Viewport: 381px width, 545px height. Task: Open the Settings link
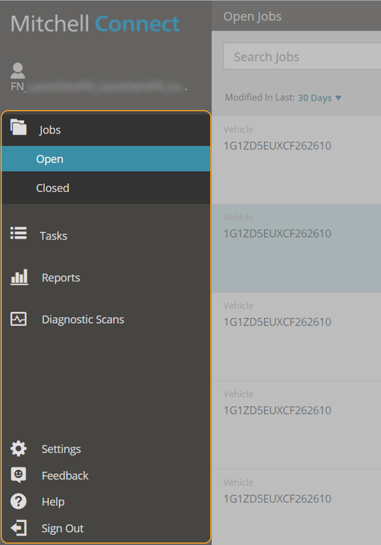[x=61, y=449]
